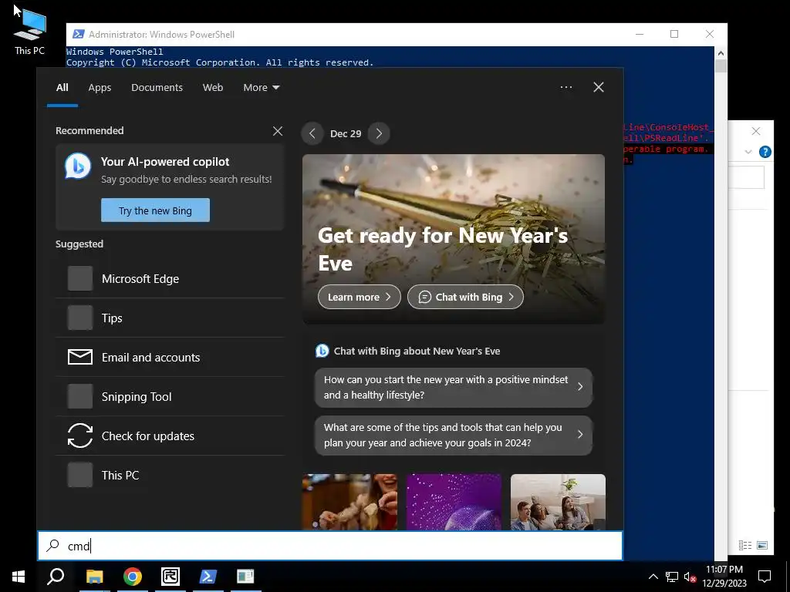
Task: Open the black square app on taskbar
Action: [x=170, y=577]
